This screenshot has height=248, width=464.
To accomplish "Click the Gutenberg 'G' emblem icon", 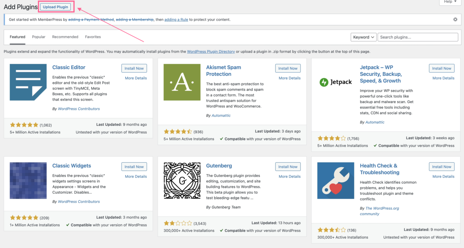I will (x=182, y=180).
